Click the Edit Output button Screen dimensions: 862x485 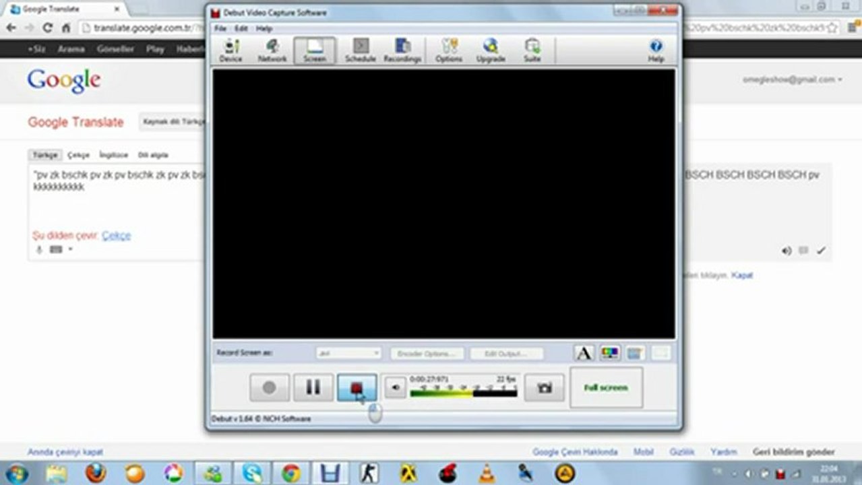point(507,353)
